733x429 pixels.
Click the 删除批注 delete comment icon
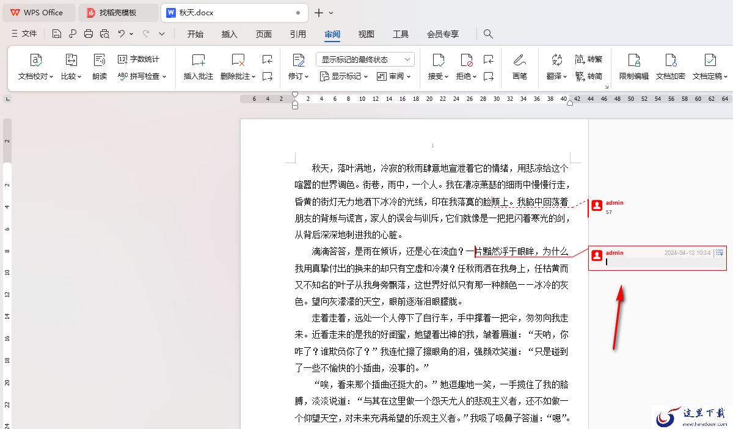pos(238,60)
